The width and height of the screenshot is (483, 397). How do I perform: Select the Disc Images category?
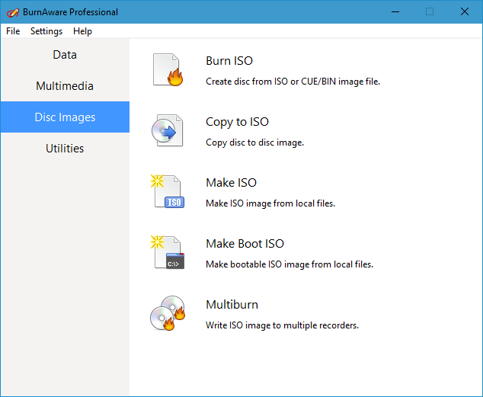[65, 117]
